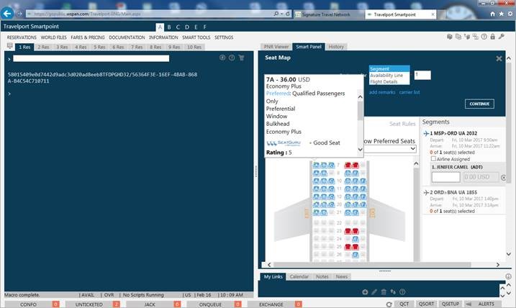Click the UNTICKETED queue button
The width and height of the screenshot is (516, 308).
[89, 304]
